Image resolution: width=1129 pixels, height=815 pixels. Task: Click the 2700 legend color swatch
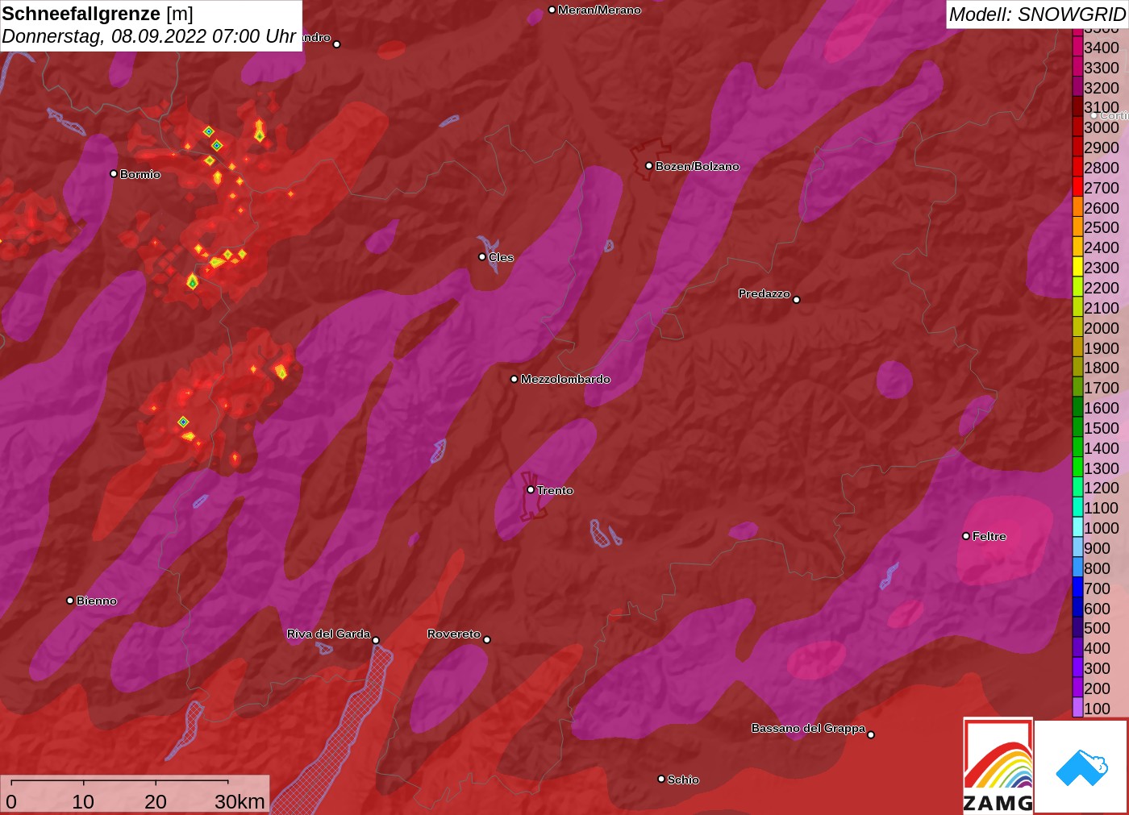tap(1077, 187)
